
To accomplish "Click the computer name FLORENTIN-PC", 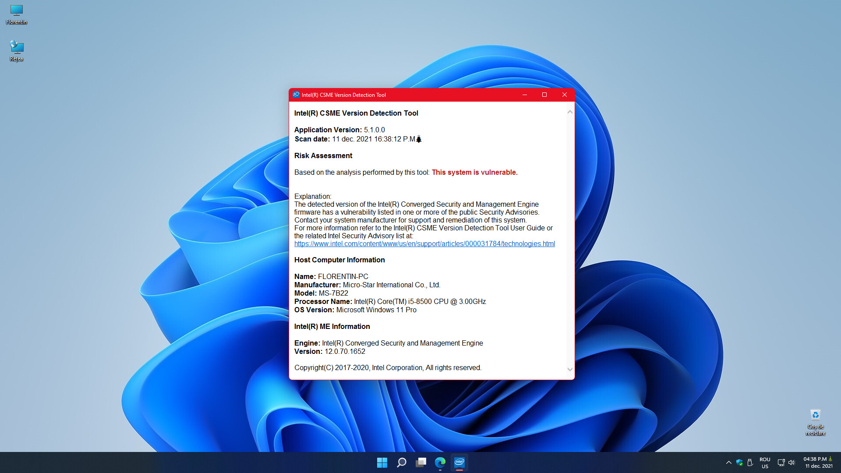I will (x=343, y=277).
